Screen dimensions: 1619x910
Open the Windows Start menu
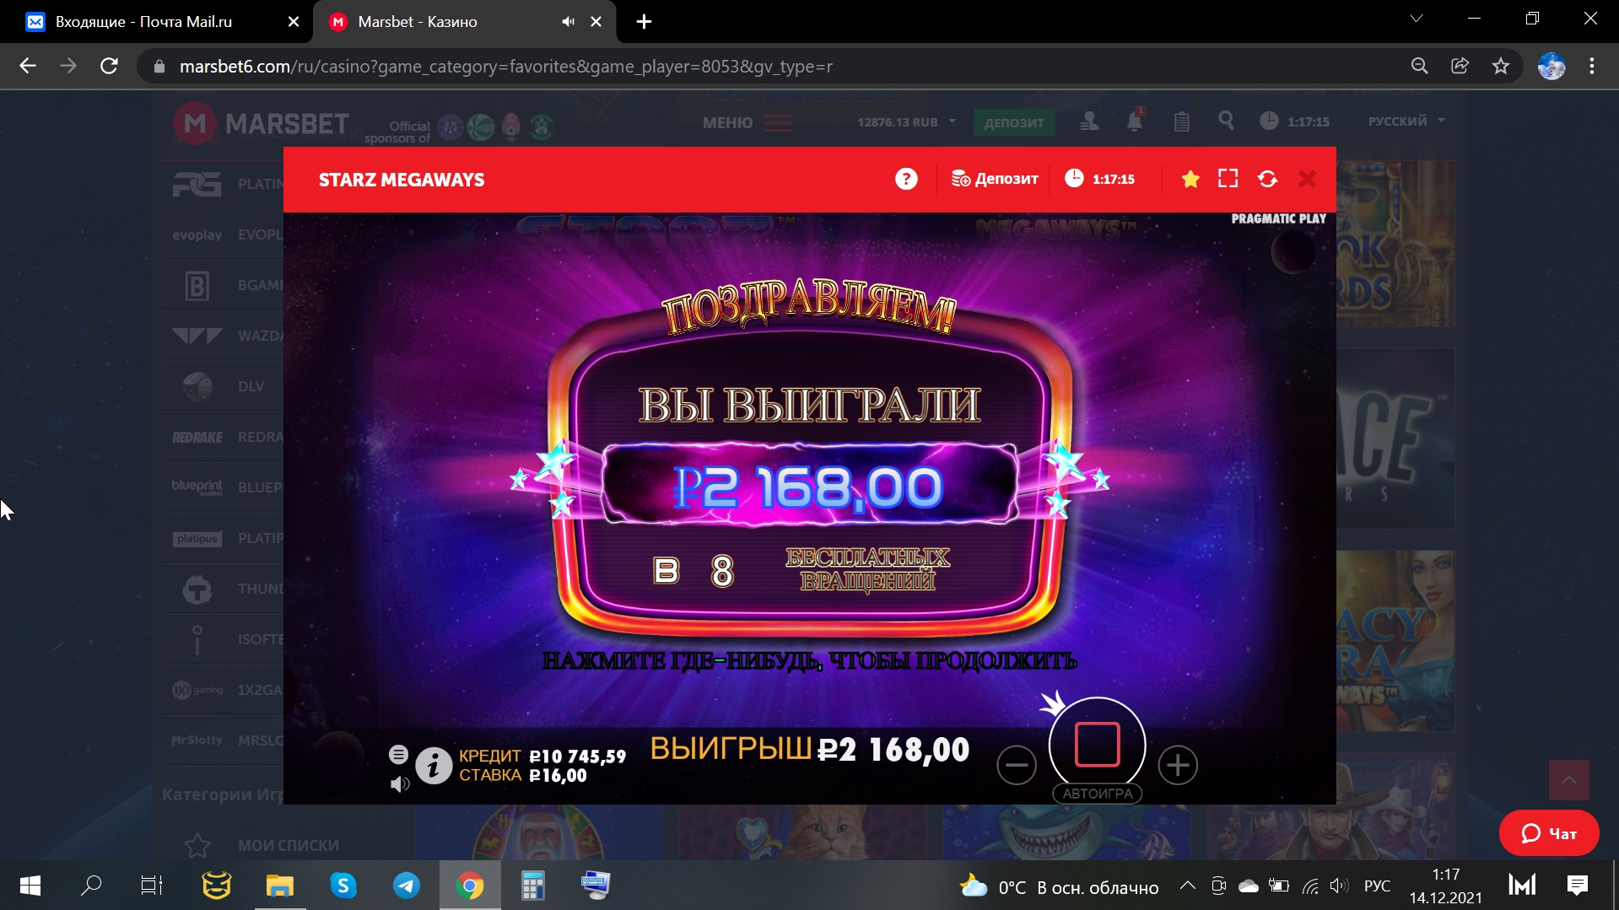(30, 886)
